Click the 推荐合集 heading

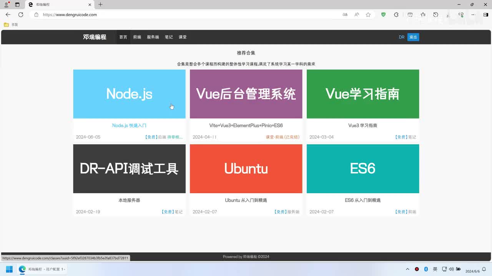pos(246,53)
